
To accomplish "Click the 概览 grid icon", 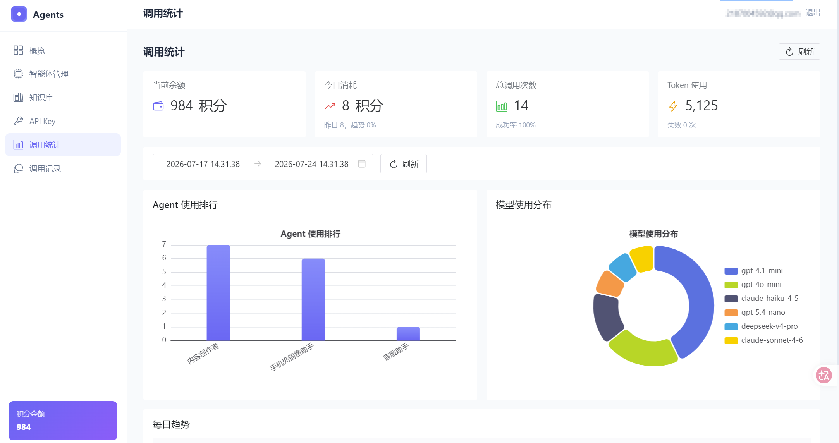I will point(18,50).
